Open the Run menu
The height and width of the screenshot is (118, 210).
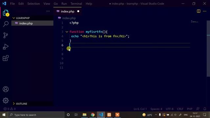click(64, 4)
